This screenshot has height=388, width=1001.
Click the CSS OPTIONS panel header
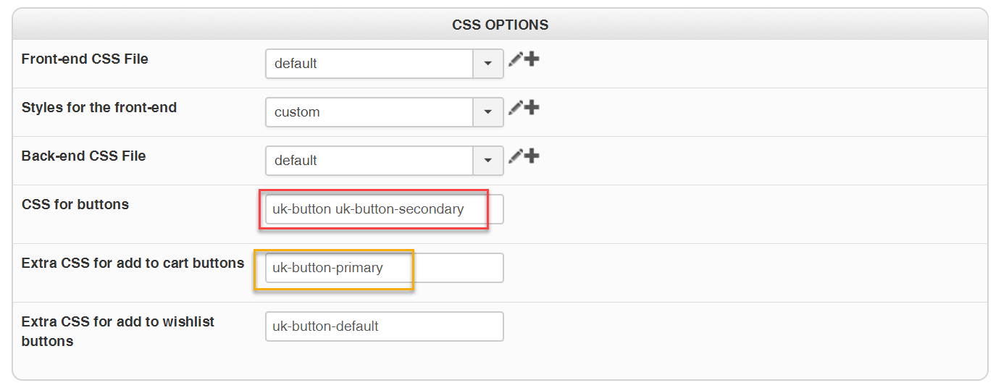click(500, 25)
